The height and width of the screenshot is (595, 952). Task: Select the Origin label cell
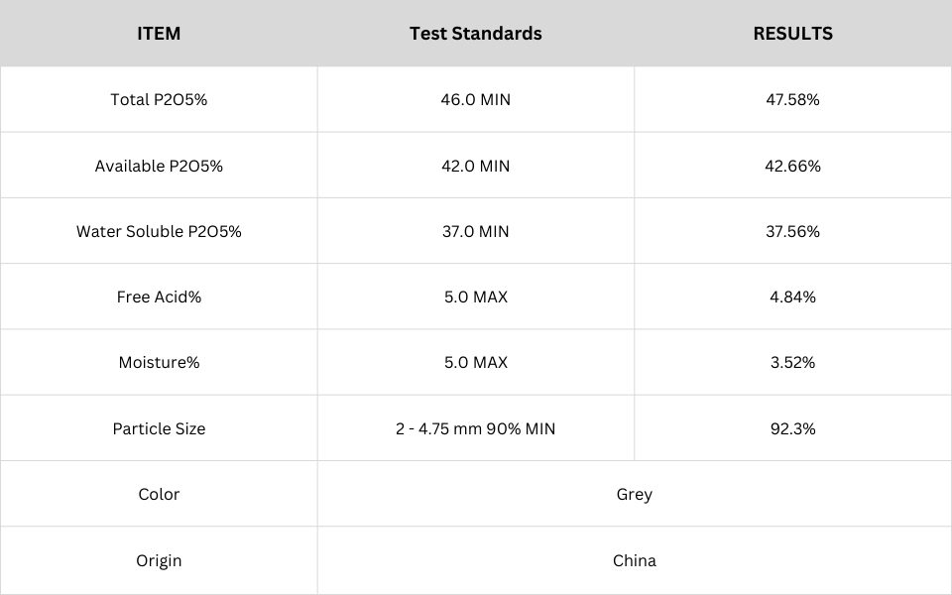tap(159, 560)
